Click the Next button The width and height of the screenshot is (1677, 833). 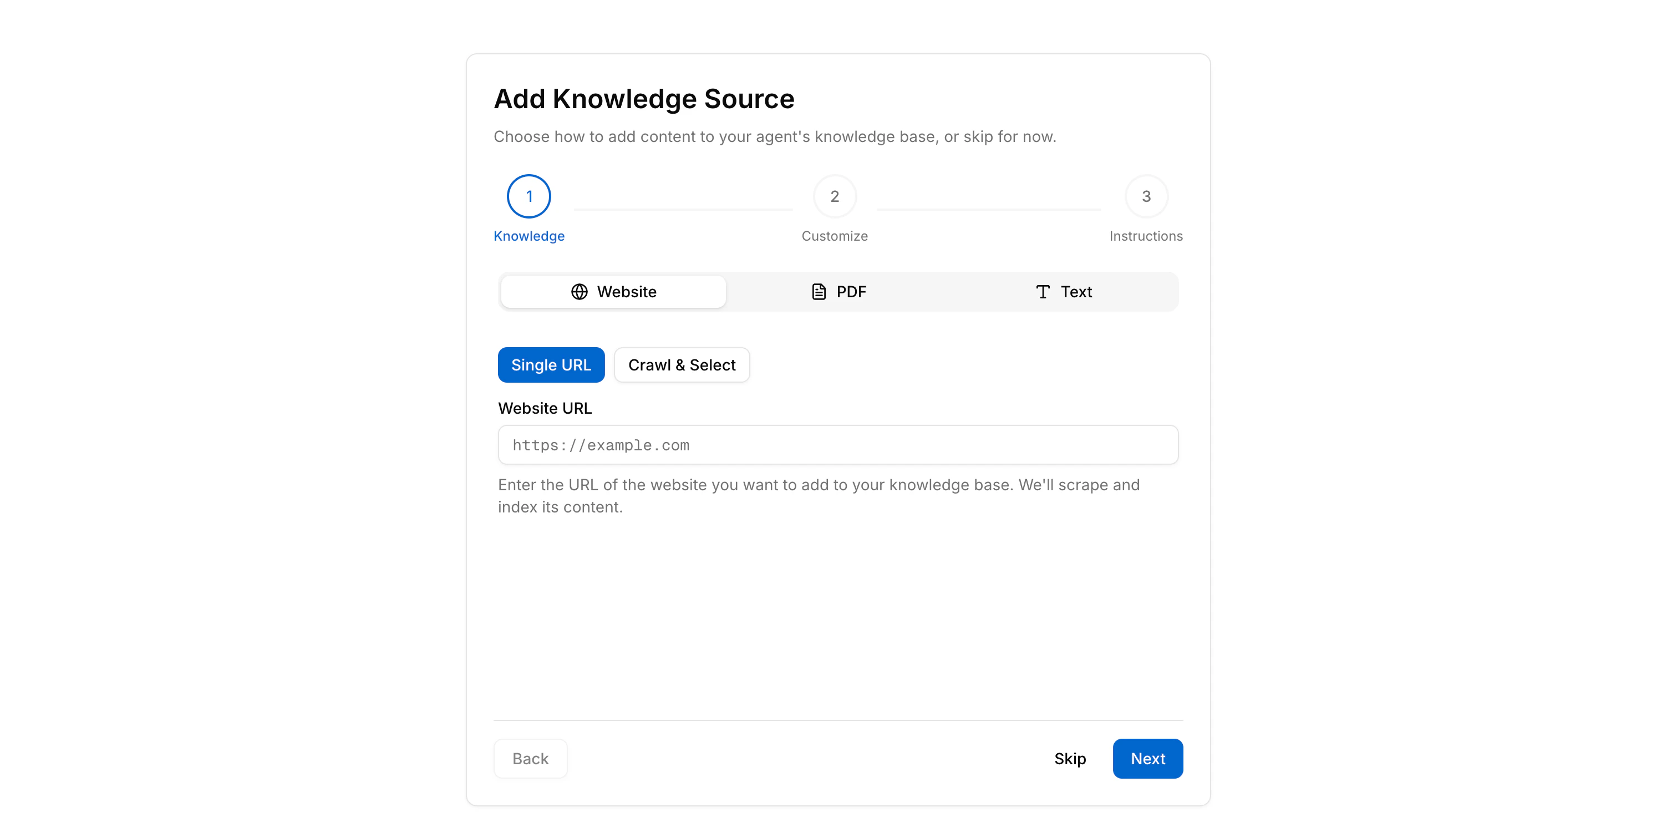[1147, 758]
